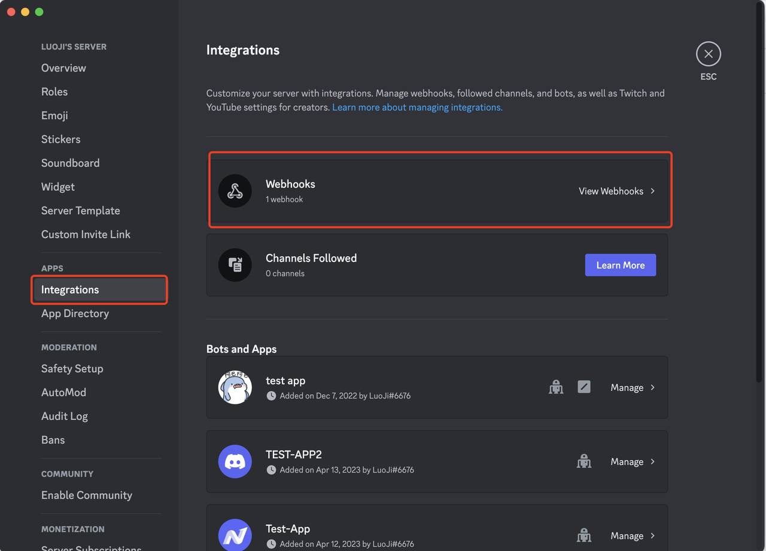Expand Manage for Test-App
This screenshot has height=551, width=766.
(633, 535)
